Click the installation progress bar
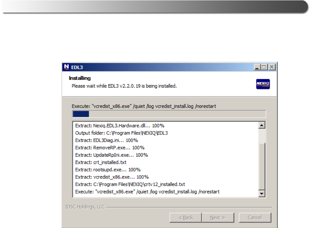Viewport: 310px width, 228px height. (x=169, y=114)
